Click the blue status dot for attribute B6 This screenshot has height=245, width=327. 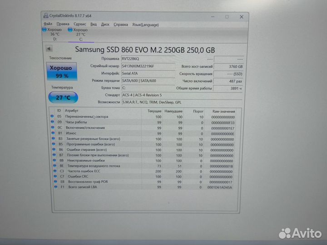(x=54, y=149)
